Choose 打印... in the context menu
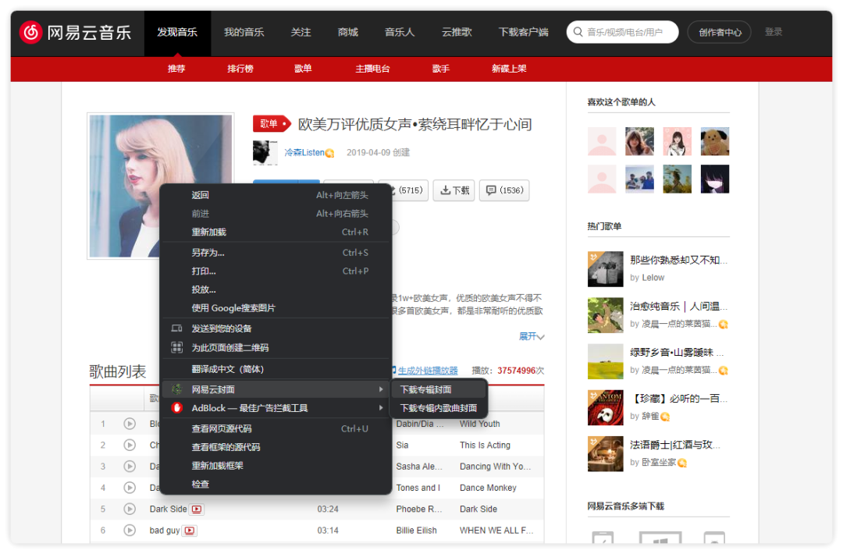This screenshot has width=843, height=554. (276, 271)
